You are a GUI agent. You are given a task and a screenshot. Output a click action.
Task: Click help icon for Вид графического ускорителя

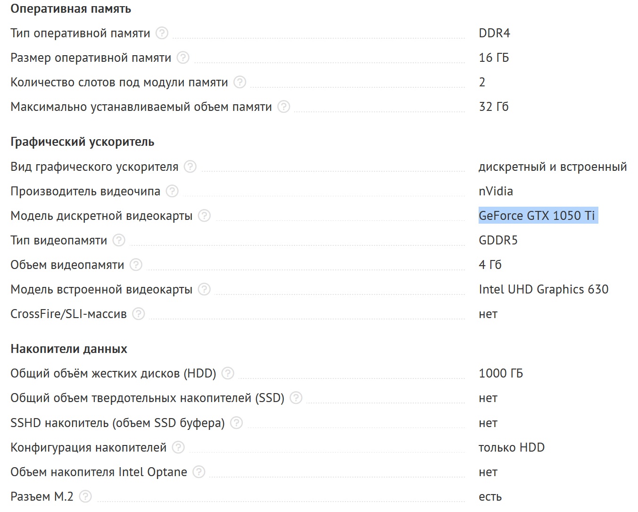[190, 167]
